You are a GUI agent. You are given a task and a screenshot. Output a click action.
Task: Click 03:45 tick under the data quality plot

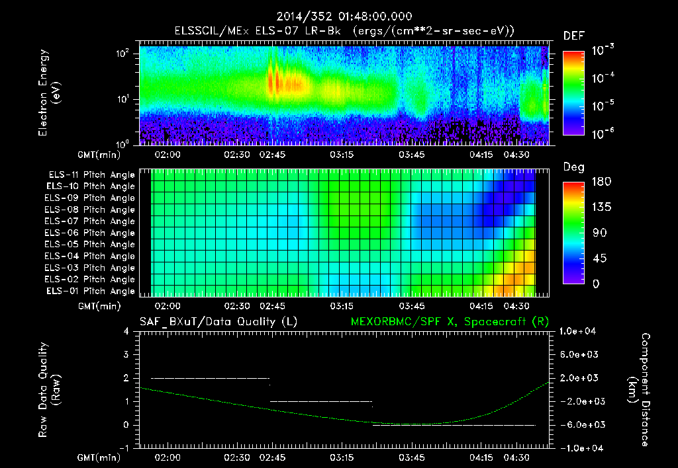[412, 457]
